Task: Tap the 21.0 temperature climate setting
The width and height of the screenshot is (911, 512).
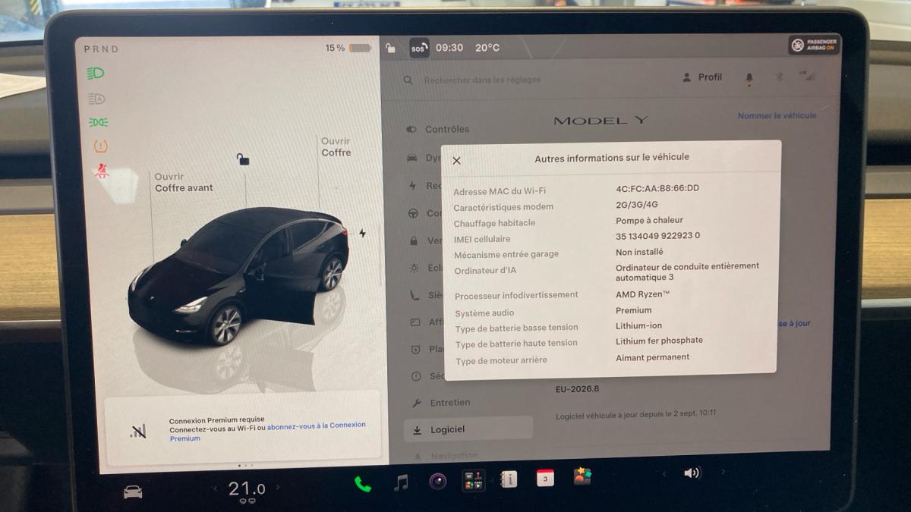Action: [247, 489]
